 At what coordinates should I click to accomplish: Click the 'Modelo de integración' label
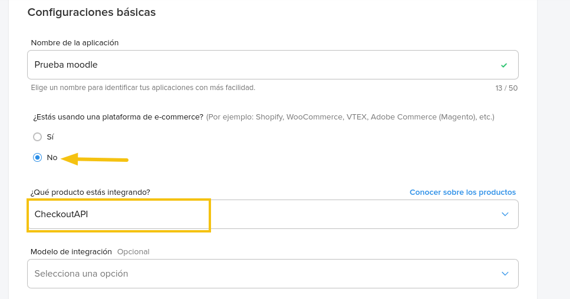point(71,252)
